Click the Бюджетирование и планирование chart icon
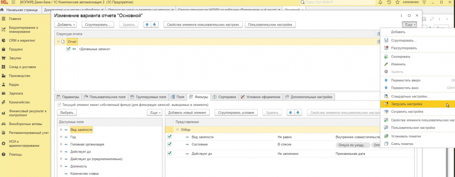Viewport: 455px width, 177px height. point(4,30)
